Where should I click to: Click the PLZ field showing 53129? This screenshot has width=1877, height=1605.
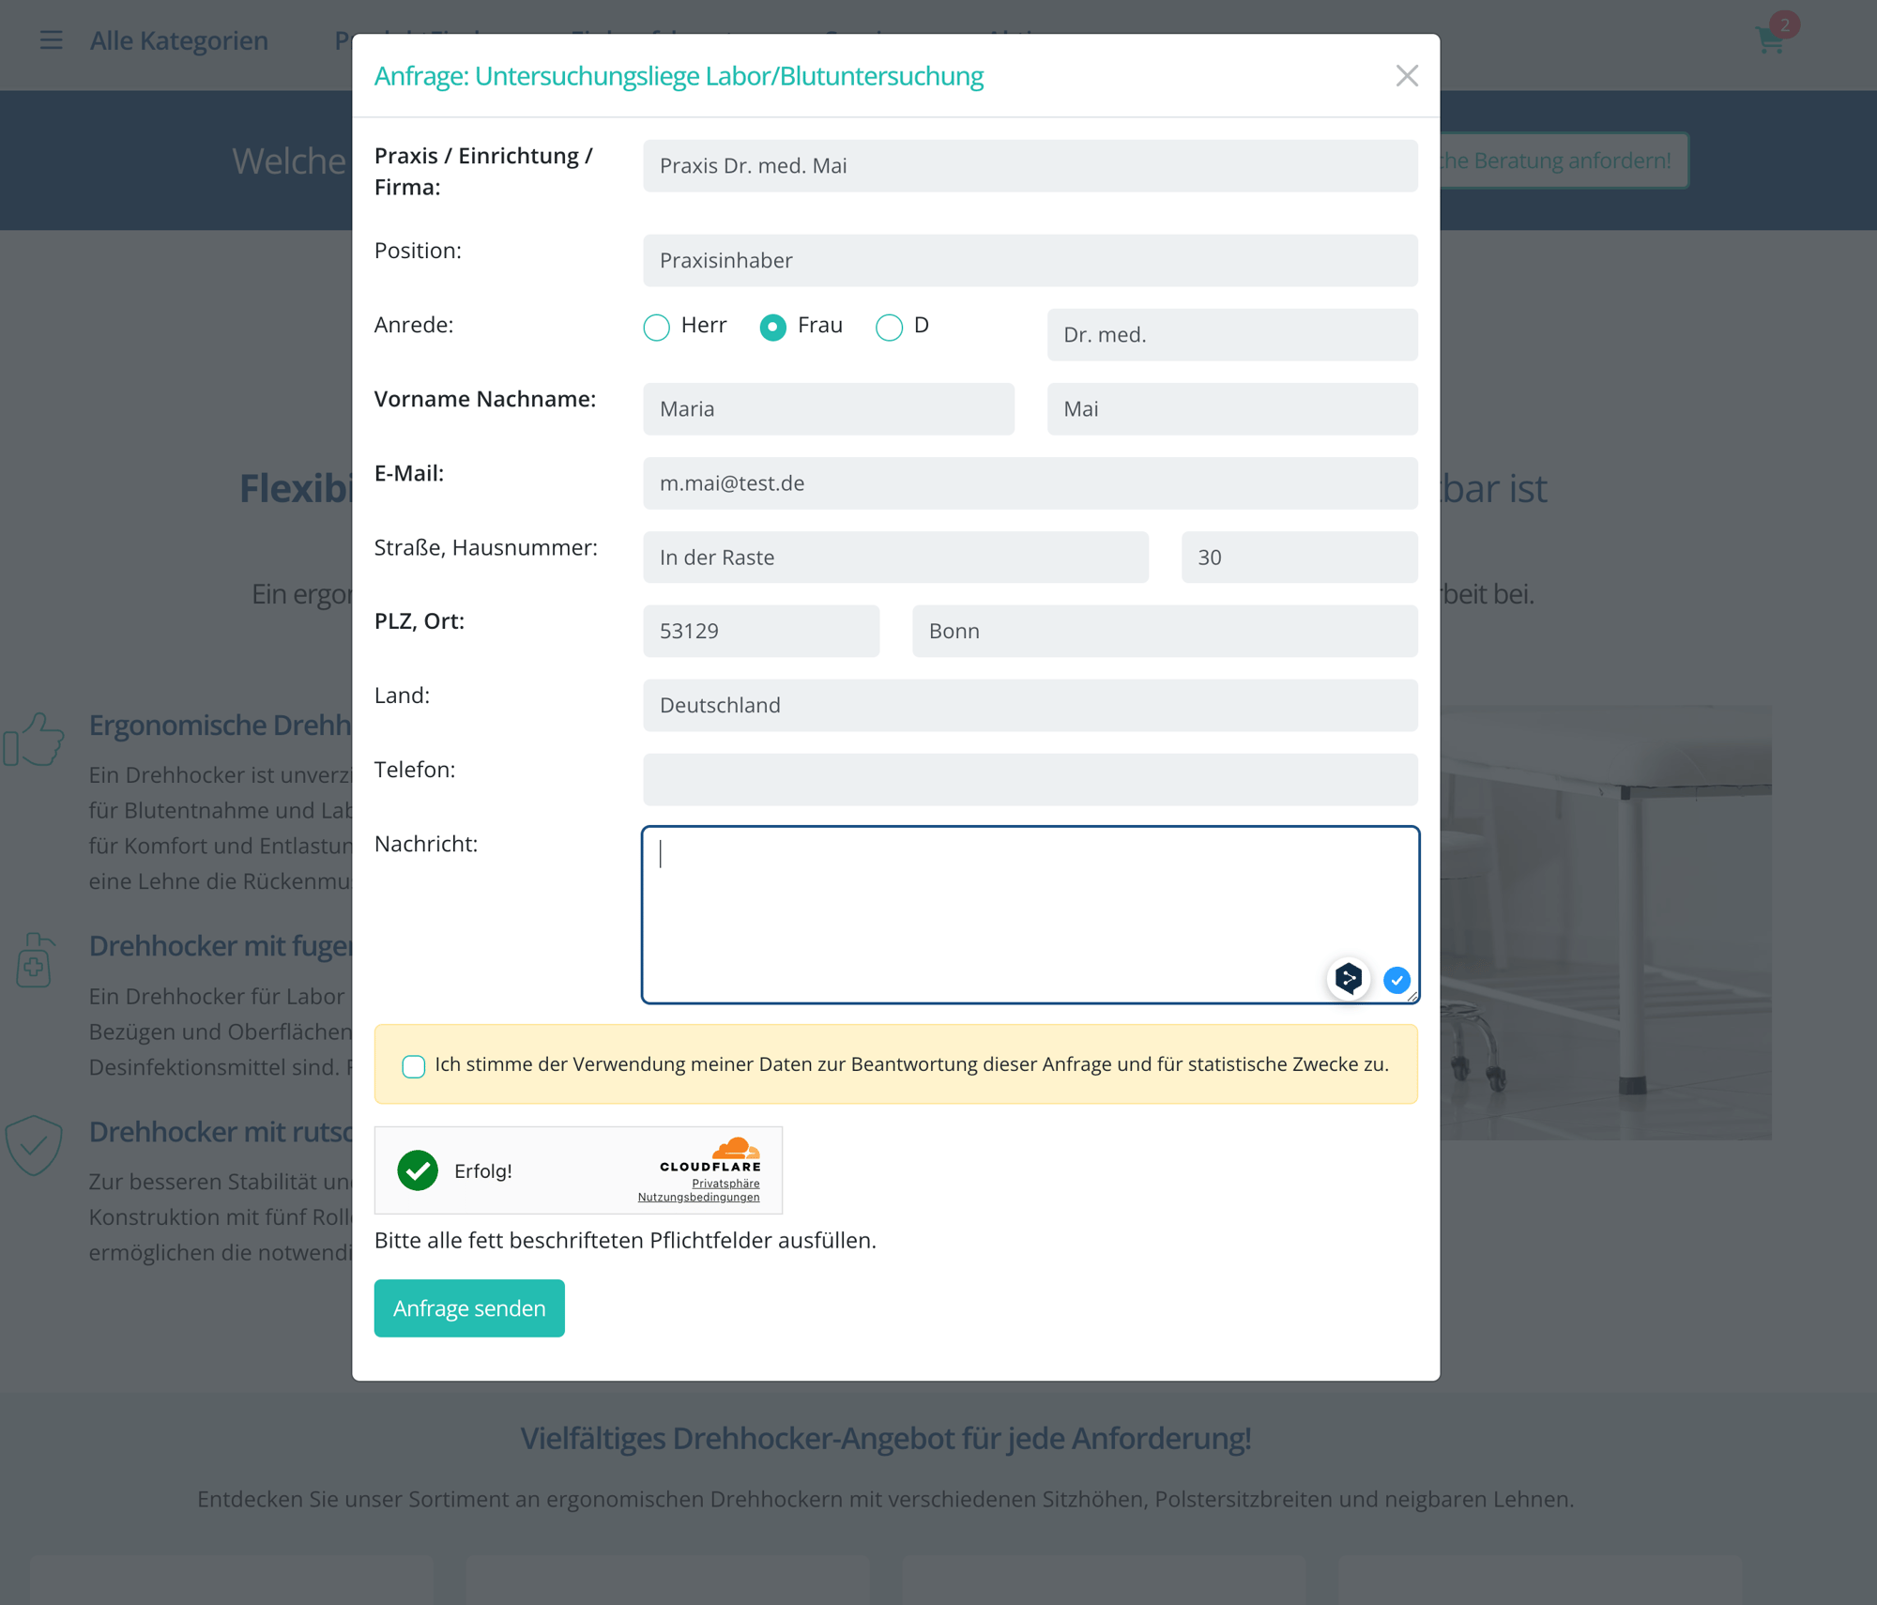point(761,631)
